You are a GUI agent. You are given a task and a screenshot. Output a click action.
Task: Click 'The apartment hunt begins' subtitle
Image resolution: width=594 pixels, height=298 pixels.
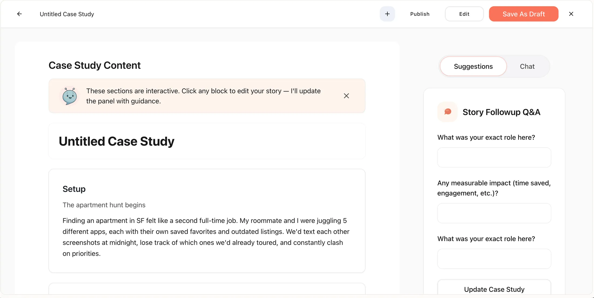coord(104,205)
